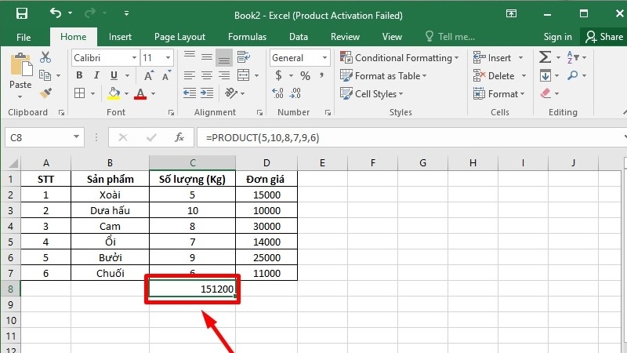Click the Share button
Image resolution: width=627 pixels, height=353 pixels.
[604, 37]
